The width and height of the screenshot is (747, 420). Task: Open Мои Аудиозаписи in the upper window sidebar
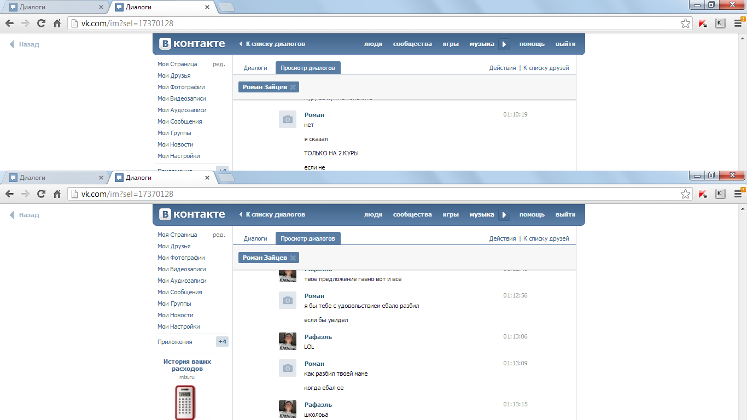pos(182,110)
